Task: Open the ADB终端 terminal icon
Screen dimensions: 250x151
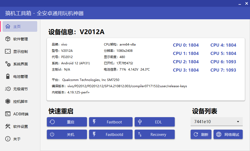Action: (8, 114)
